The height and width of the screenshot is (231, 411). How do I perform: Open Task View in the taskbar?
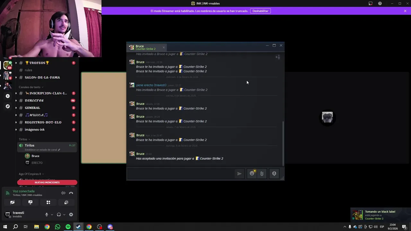click(26, 227)
